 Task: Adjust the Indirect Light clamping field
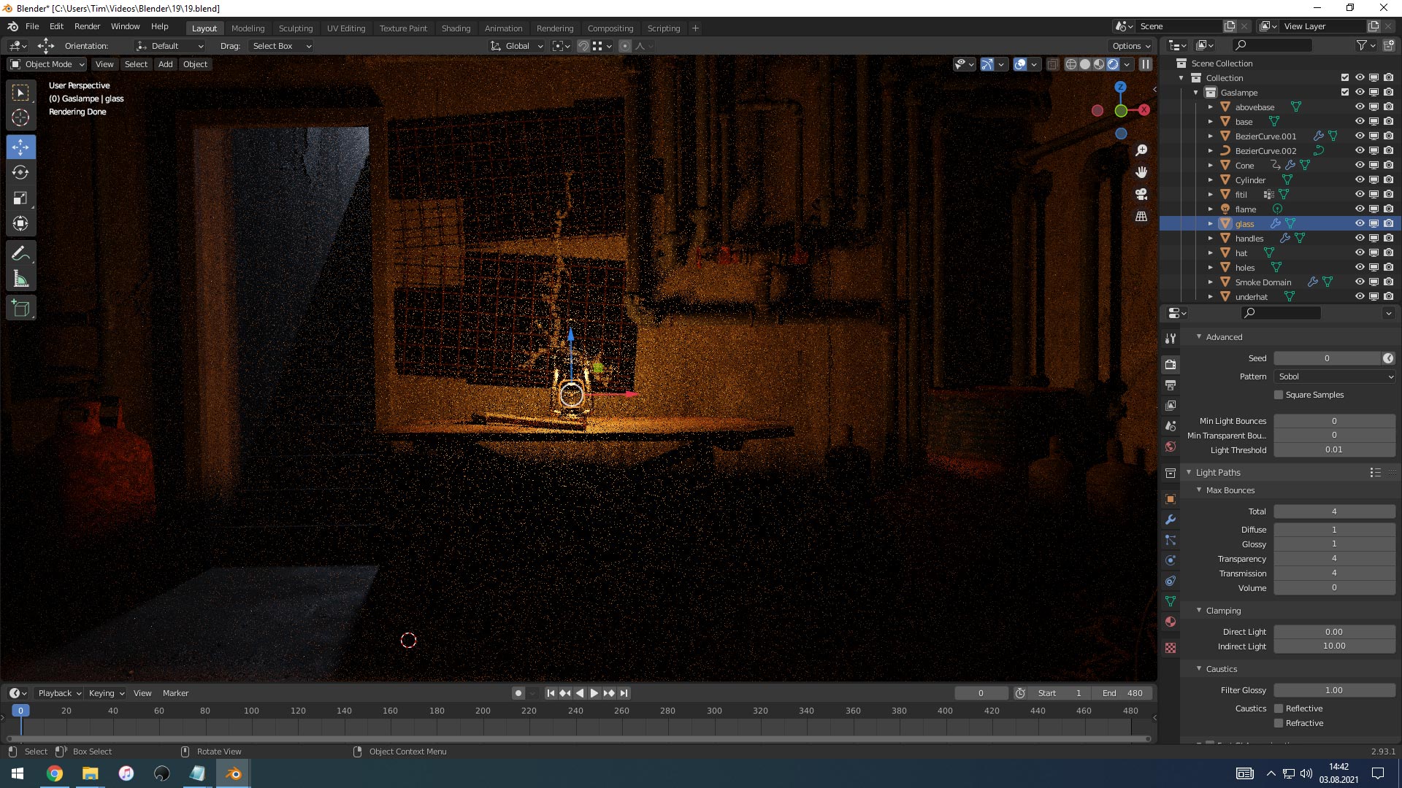[1334, 646]
